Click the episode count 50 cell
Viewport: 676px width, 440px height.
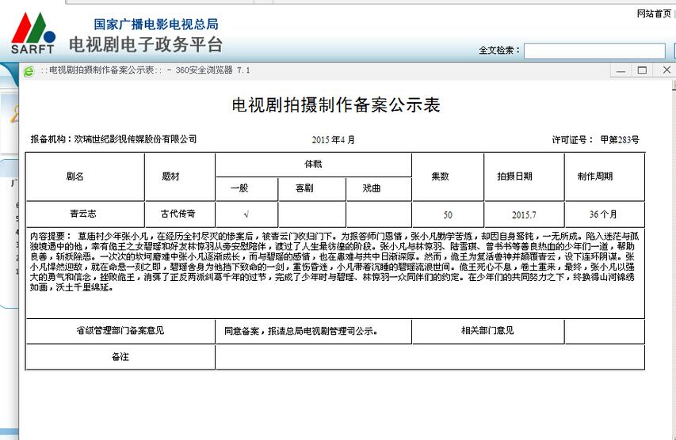[448, 214]
